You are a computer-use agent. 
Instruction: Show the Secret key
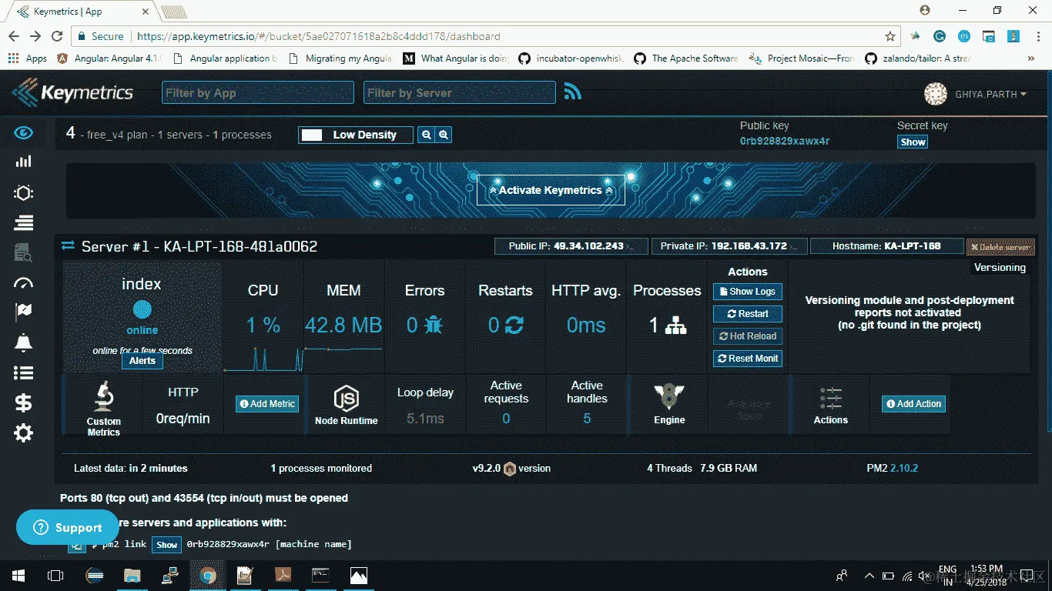(913, 142)
